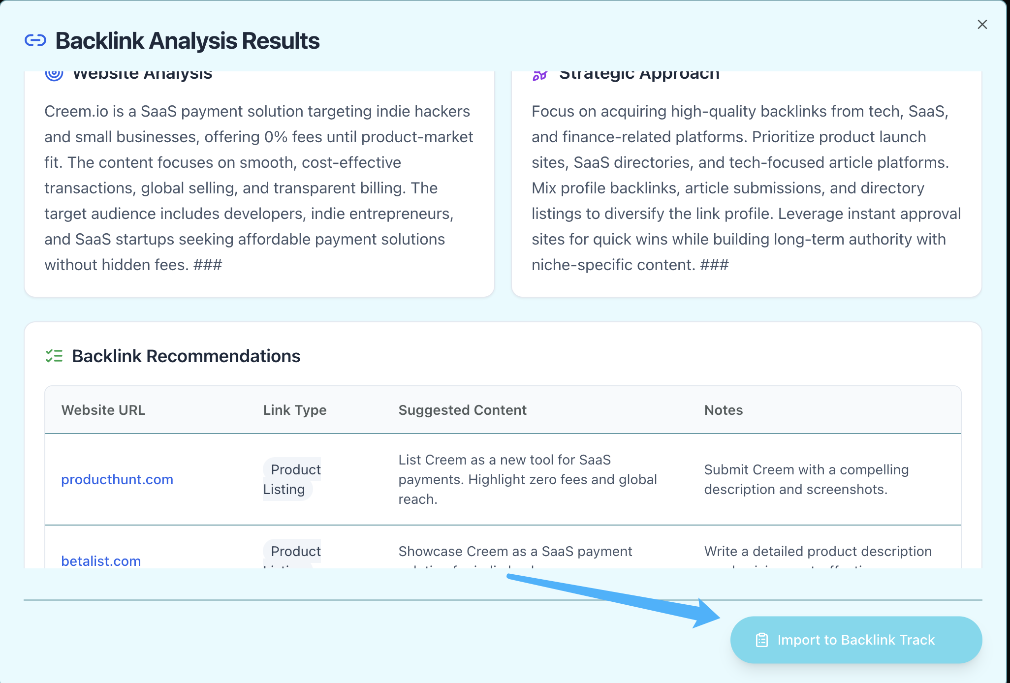
Task: Click the checklist icon beside Backlink Recommendations
Action: (x=54, y=356)
